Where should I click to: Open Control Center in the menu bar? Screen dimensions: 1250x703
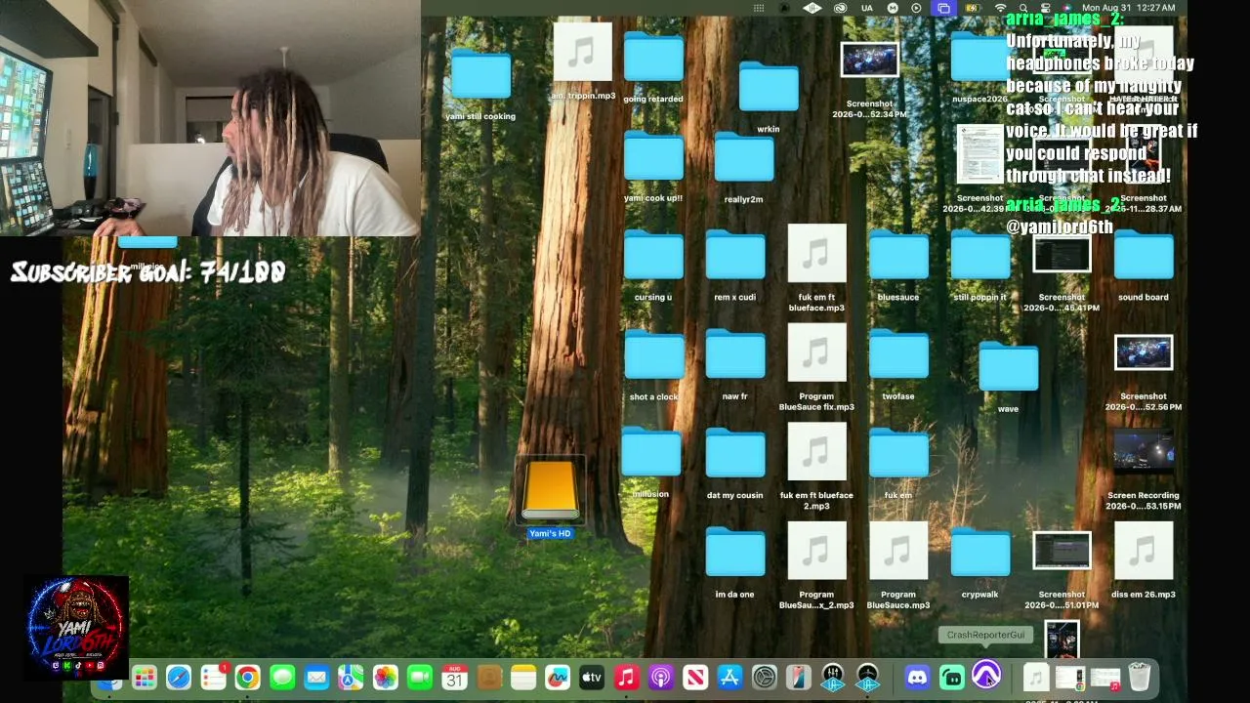(1045, 8)
